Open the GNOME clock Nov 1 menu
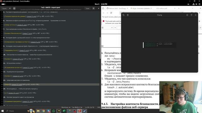This screenshot has width=202, height=113. pyautogui.click(x=101, y=4)
